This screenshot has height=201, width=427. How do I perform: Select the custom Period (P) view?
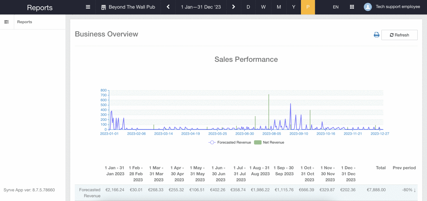[x=308, y=7]
